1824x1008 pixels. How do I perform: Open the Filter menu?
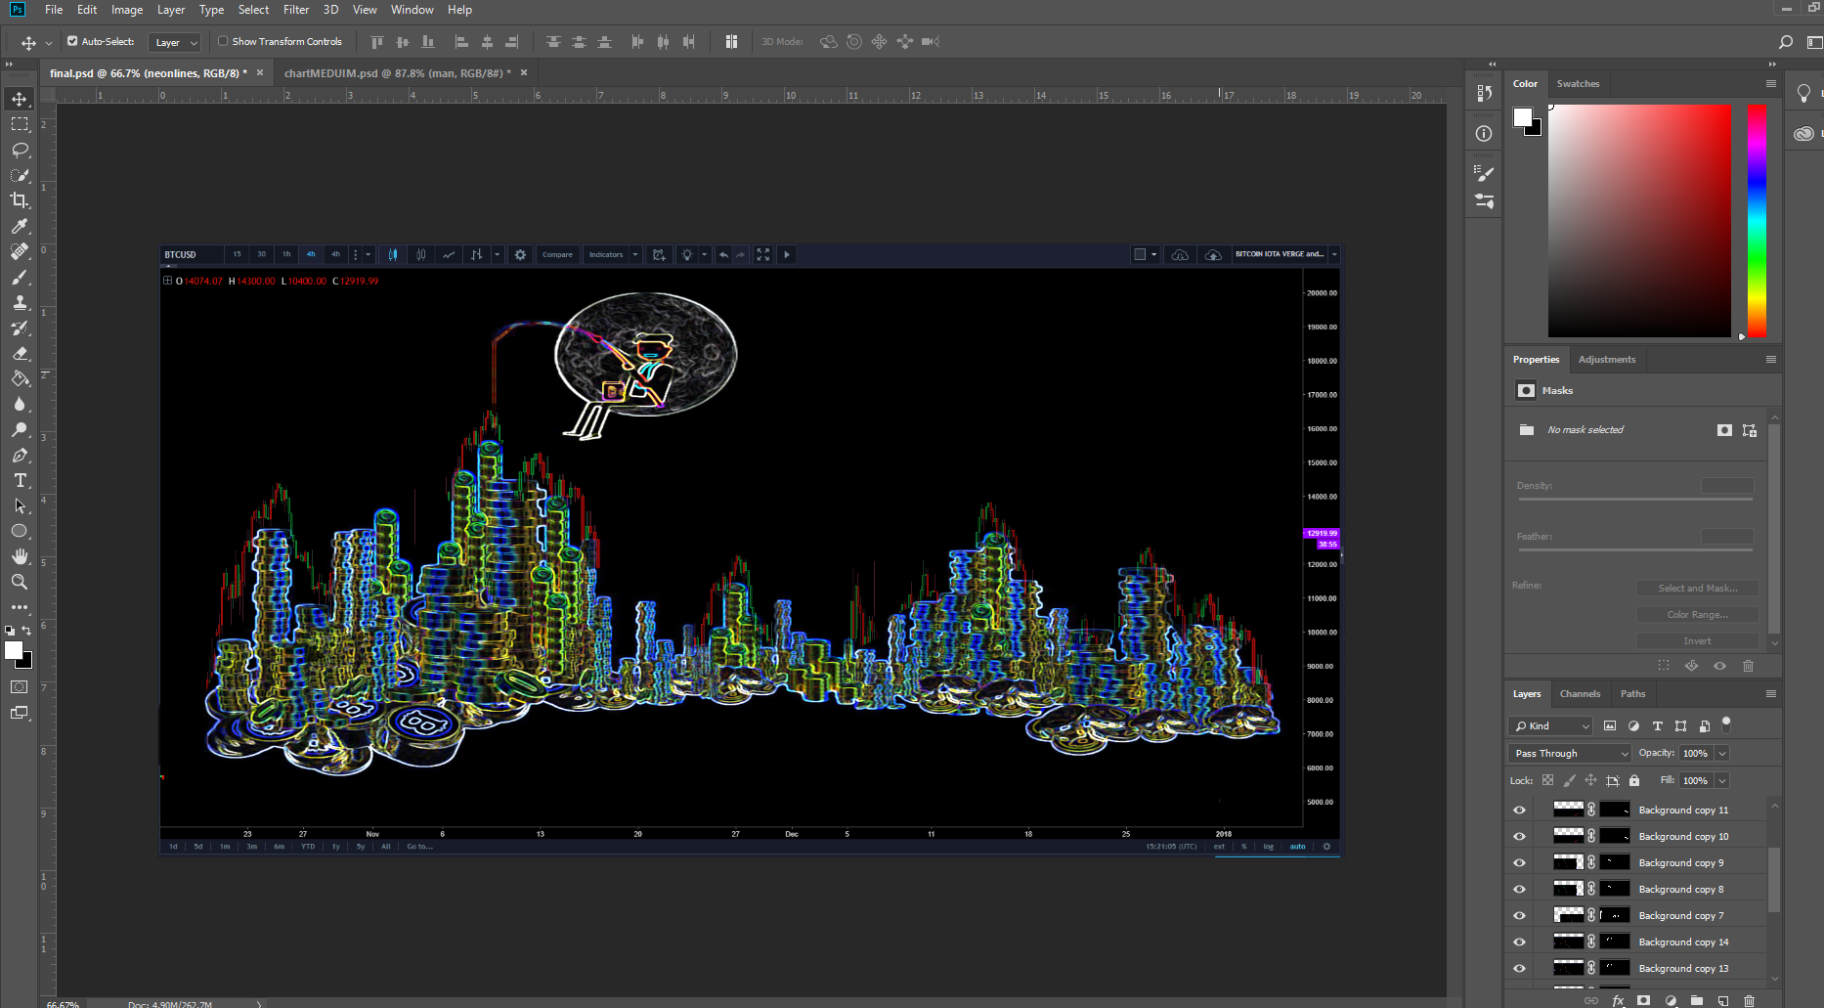(x=296, y=10)
